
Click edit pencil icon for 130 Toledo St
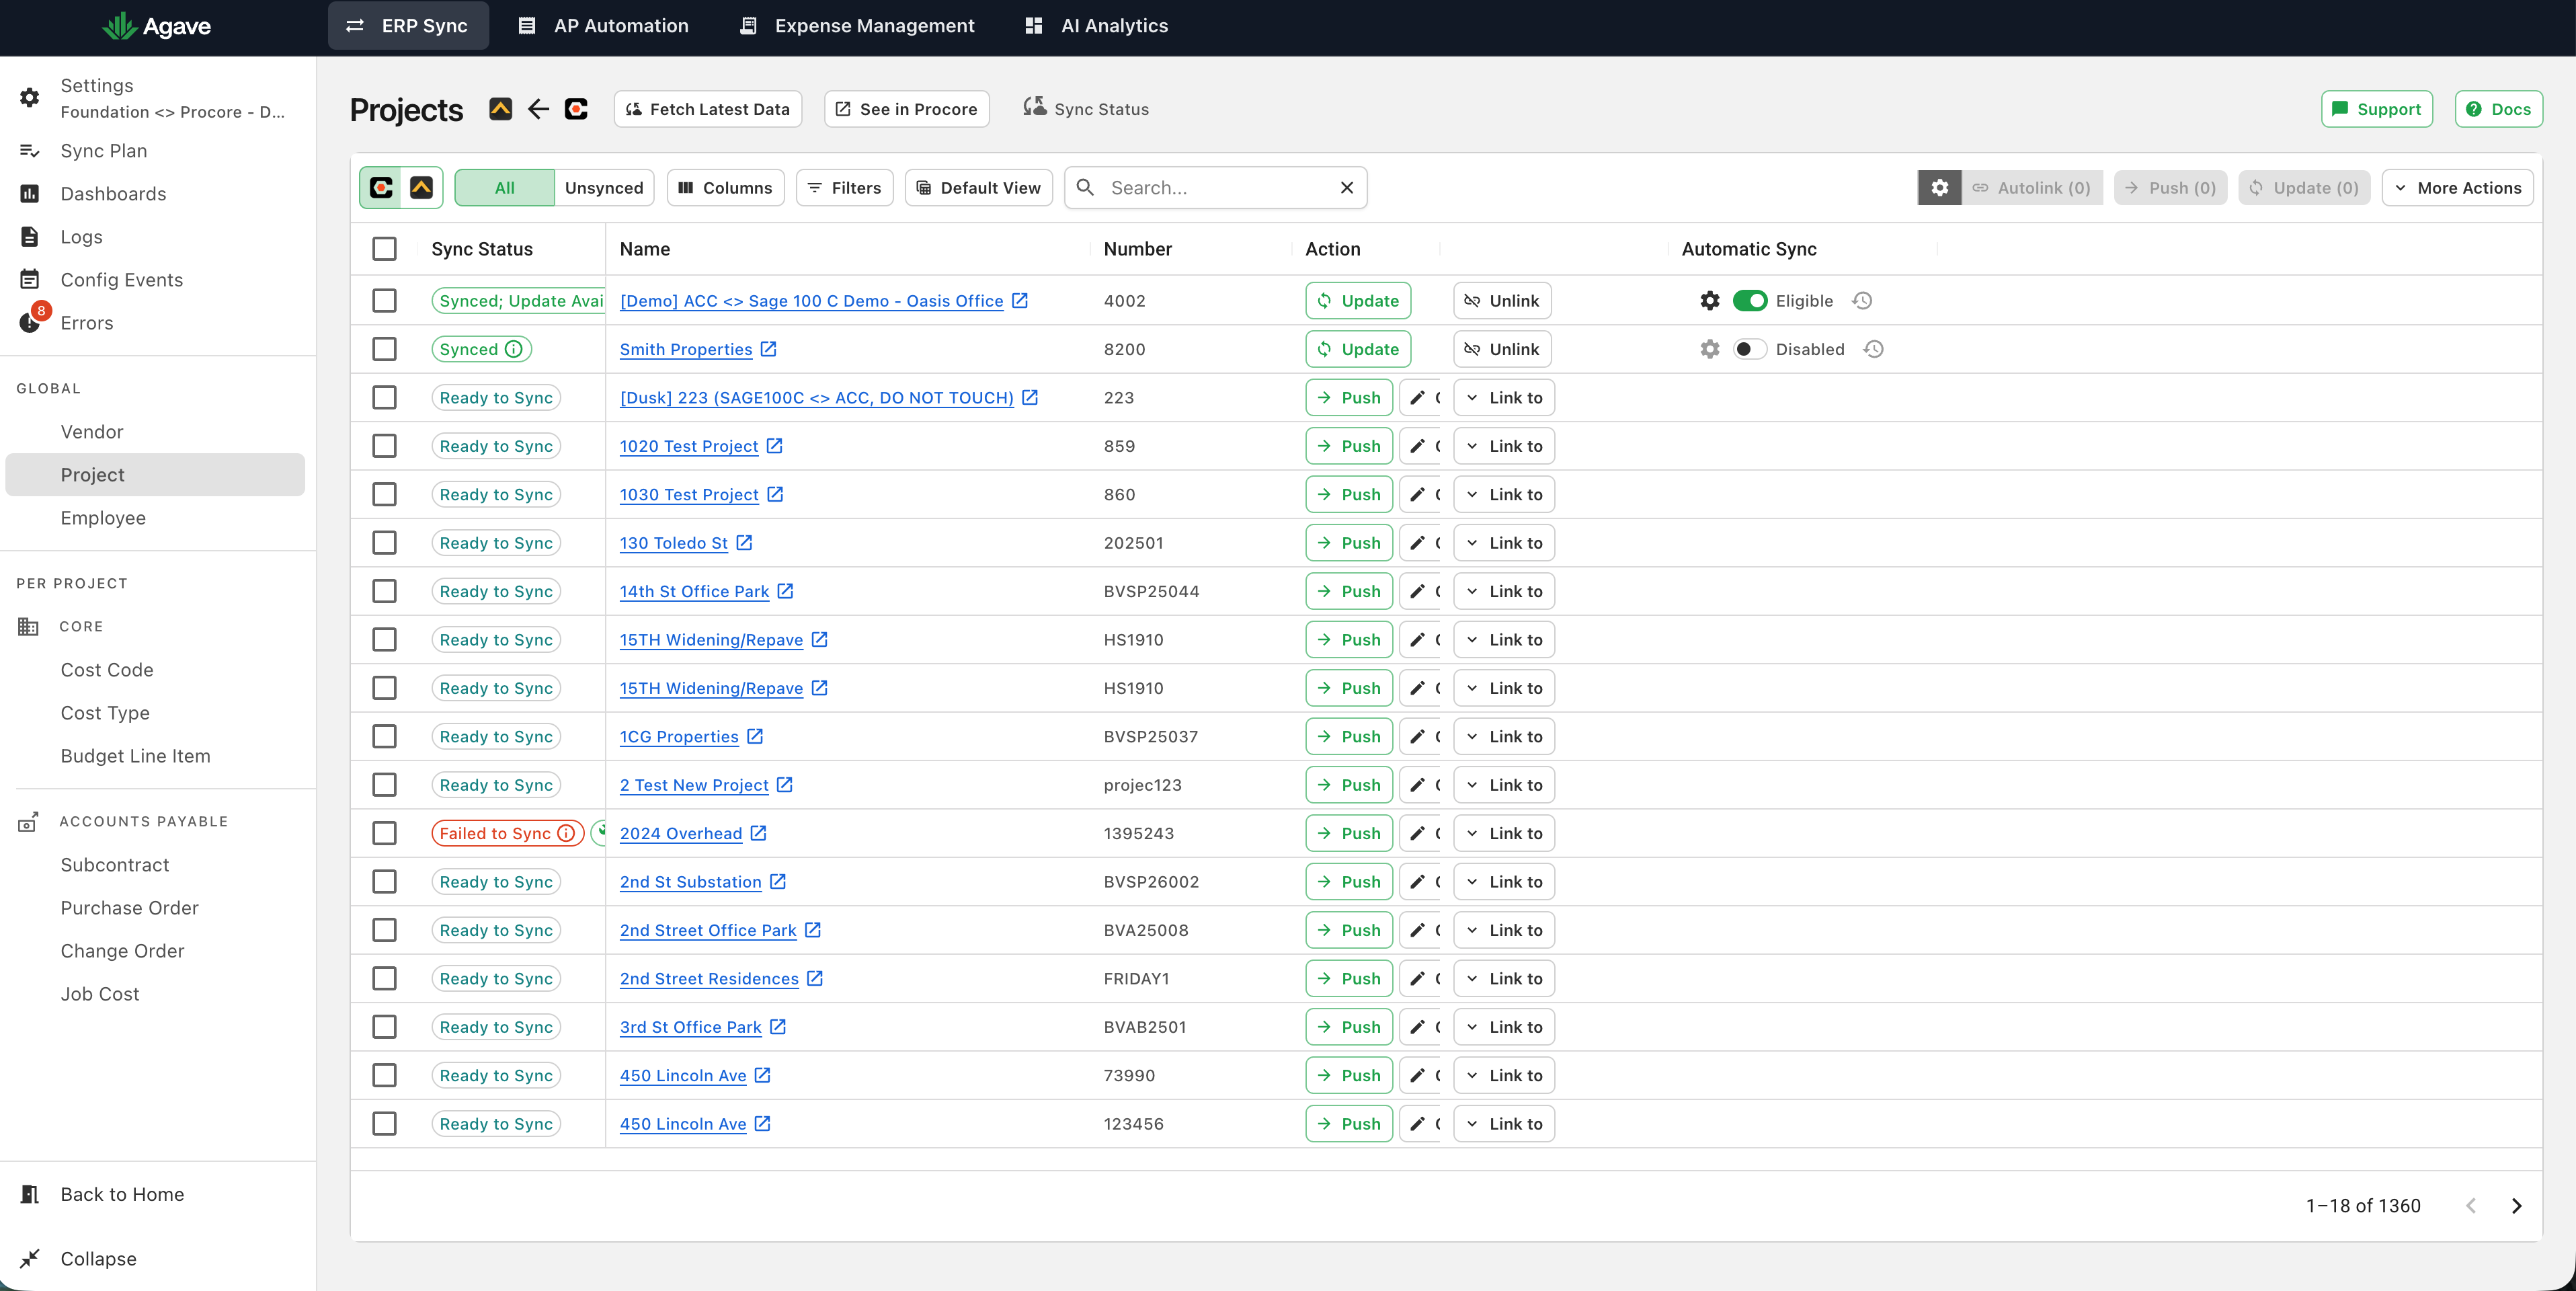(1417, 542)
